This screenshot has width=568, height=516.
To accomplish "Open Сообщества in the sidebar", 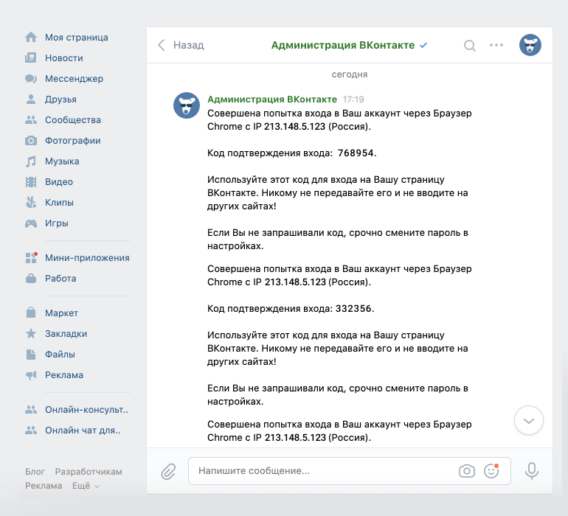I will (73, 120).
